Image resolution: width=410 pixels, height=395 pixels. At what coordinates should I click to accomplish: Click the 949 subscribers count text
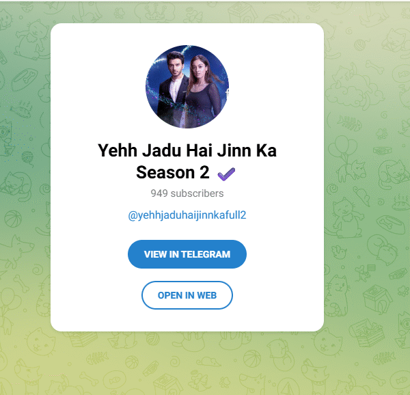[187, 193]
